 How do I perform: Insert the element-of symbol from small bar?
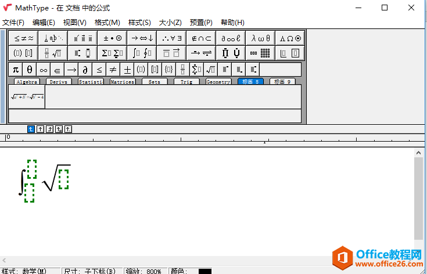pyautogui.click(x=58, y=70)
